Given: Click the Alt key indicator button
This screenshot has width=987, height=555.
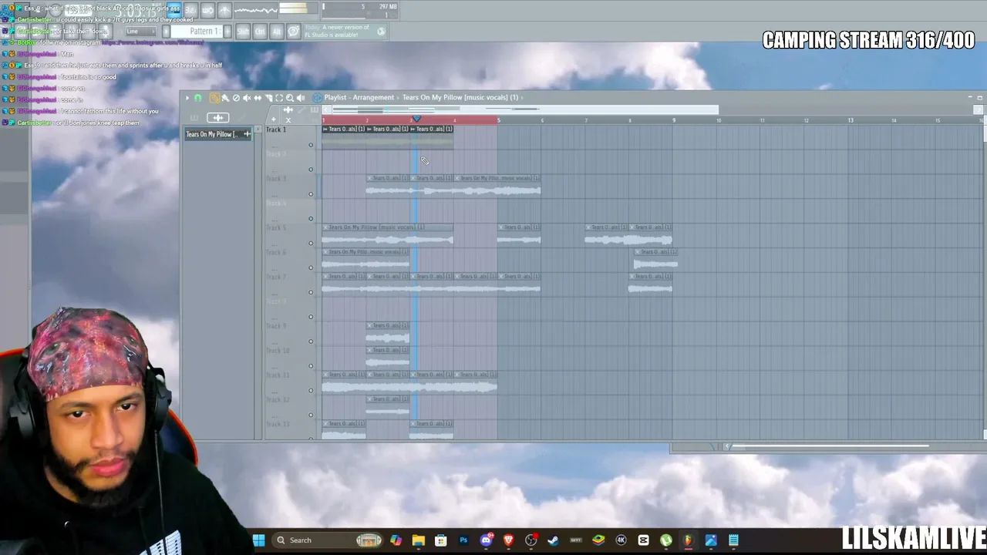Looking at the screenshot, I should tap(276, 32).
